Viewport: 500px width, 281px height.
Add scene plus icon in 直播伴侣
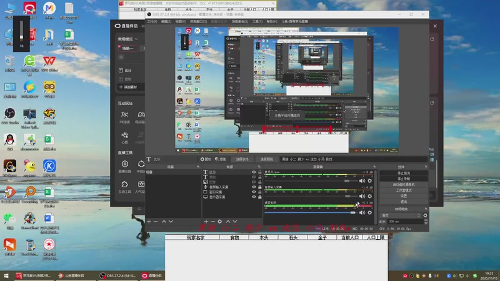tap(121, 57)
